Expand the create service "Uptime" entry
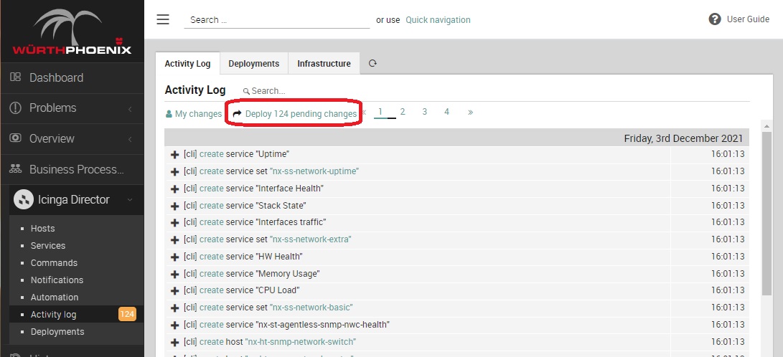The image size is (783, 357). [x=174, y=155]
